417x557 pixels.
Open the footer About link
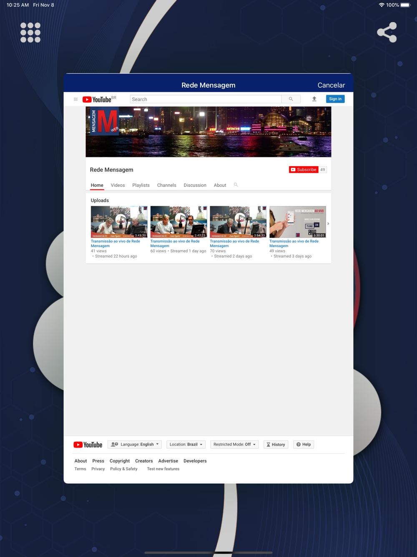click(x=81, y=461)
